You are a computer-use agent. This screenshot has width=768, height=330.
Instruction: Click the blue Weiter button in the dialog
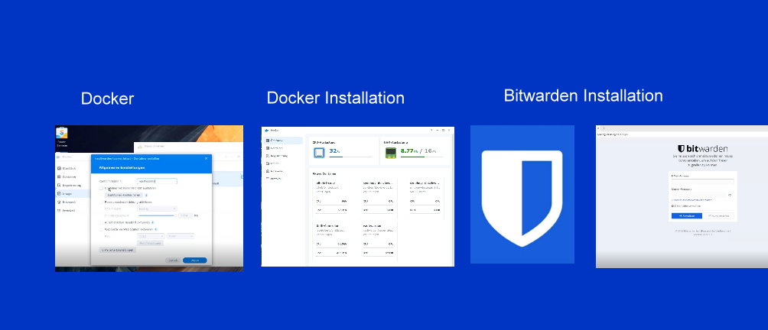pyautogui.click(x=195, y=260)
